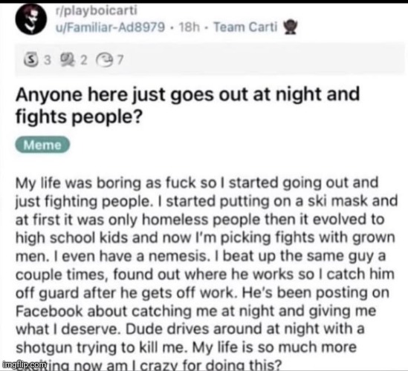Open the r/playboicarti subreddit link
The width and height of the screenshot is (408, 371).
(x=96, y=10)
